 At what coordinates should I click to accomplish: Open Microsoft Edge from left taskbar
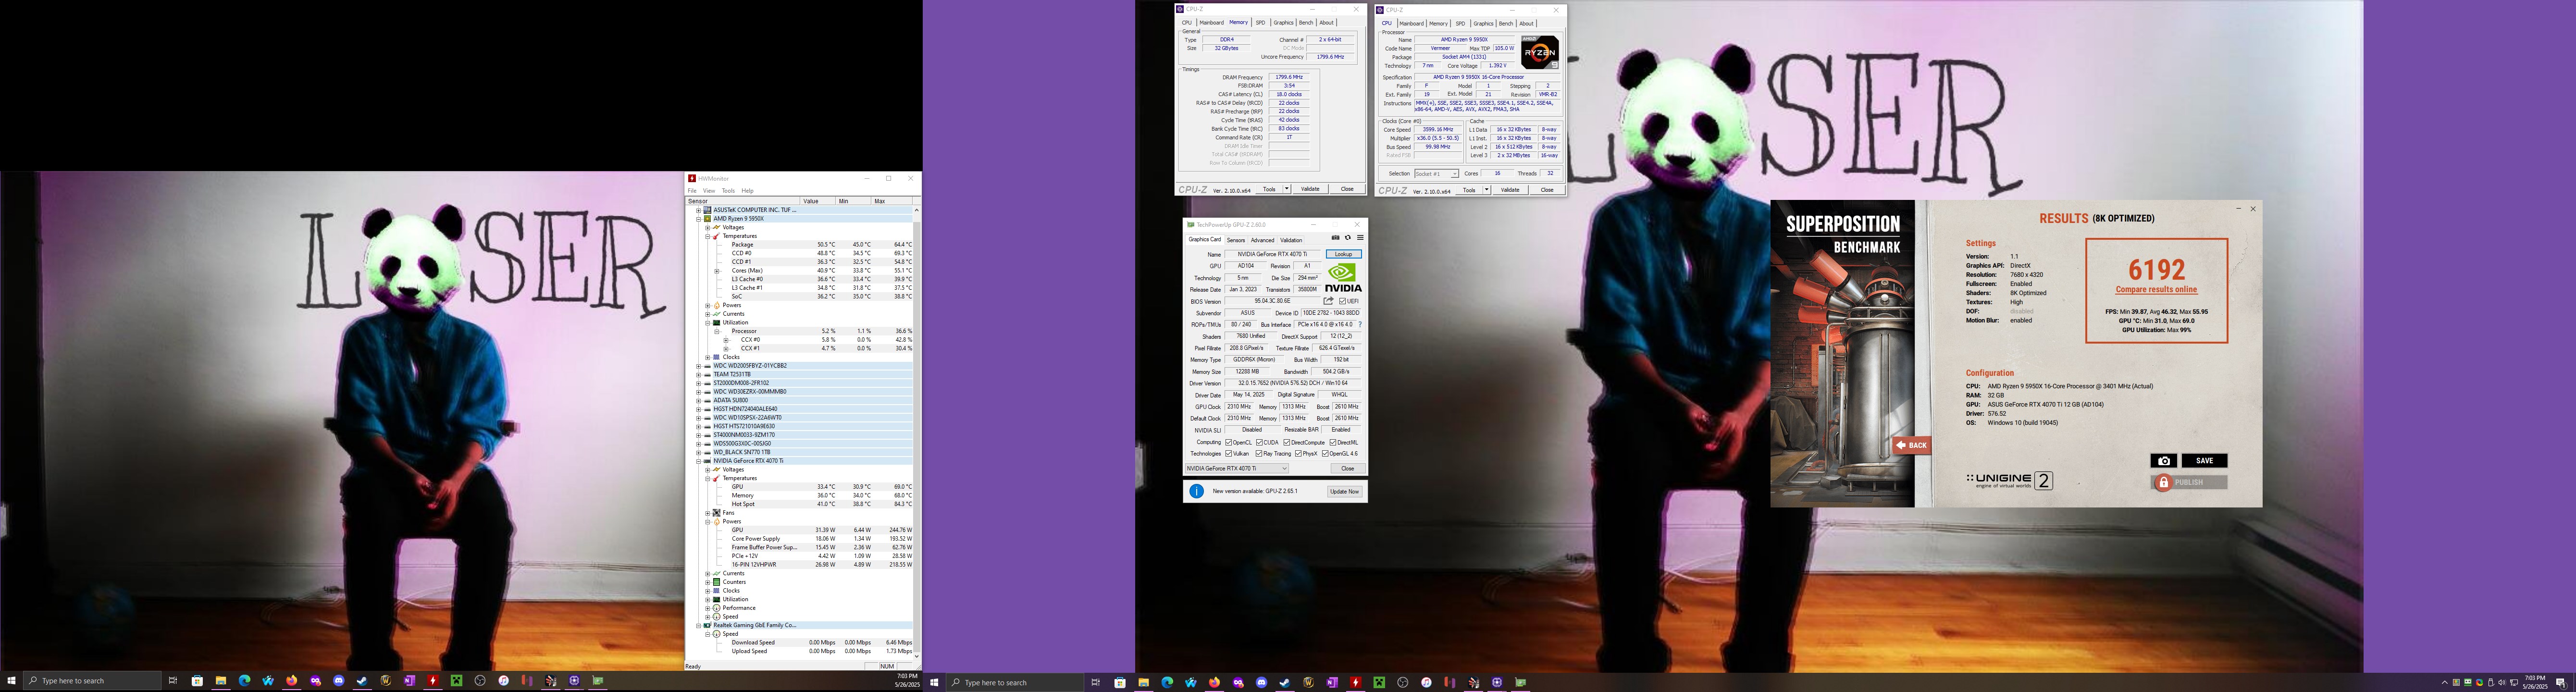244,681
